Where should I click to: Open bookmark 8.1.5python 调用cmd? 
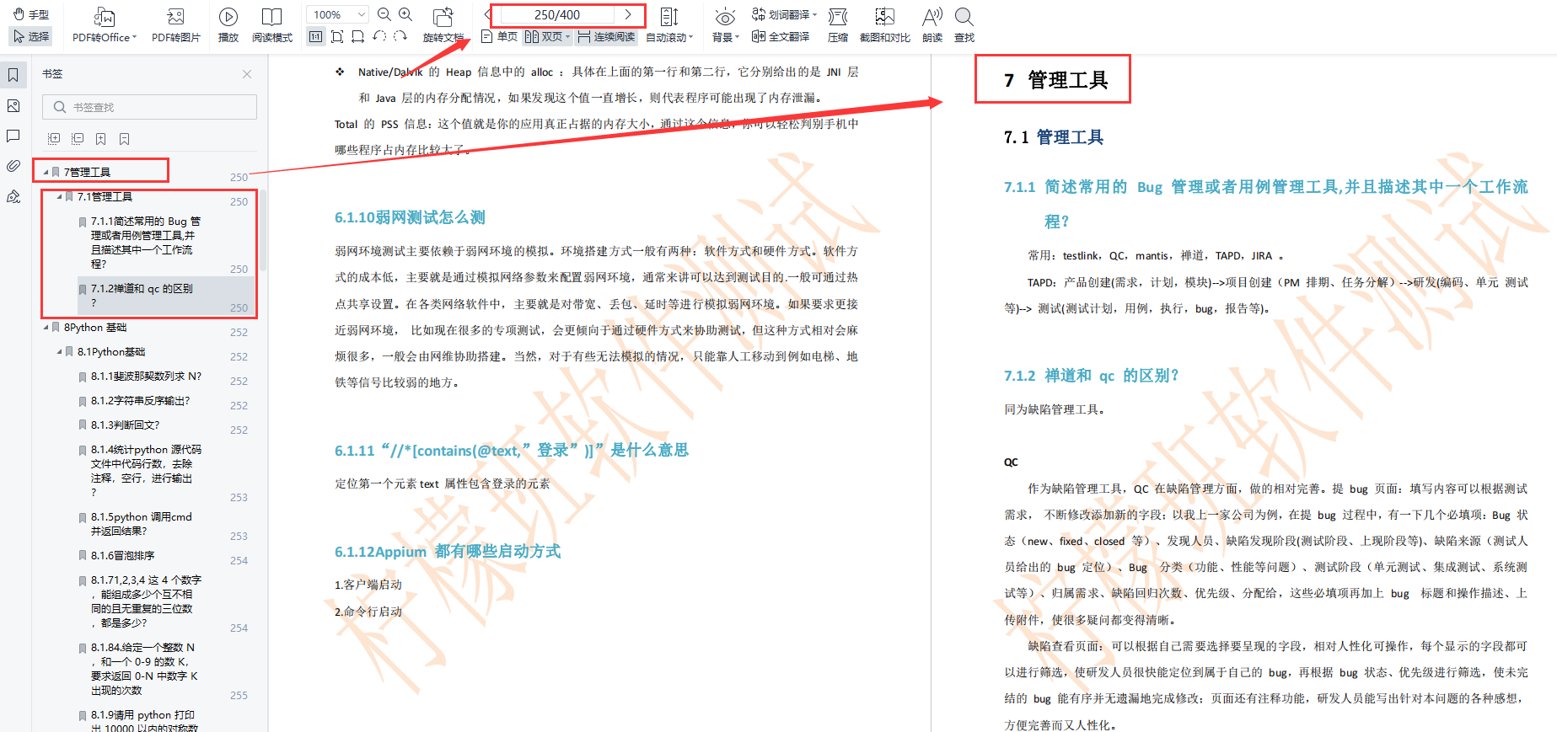pyautogui.click(x=142, y=524)
